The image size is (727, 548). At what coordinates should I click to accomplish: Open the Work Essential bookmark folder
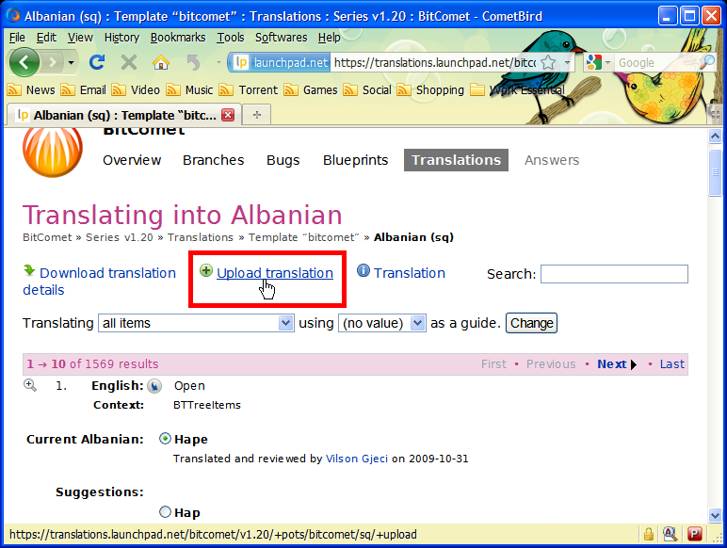coord(517,90)
